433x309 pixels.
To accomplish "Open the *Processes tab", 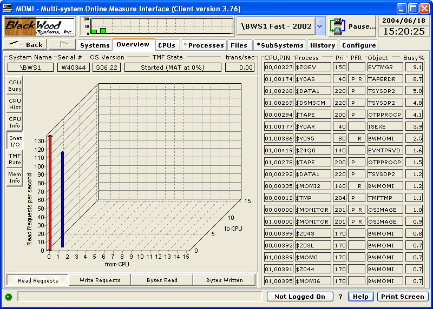I will pyautogui.click(x=204, y=45).
